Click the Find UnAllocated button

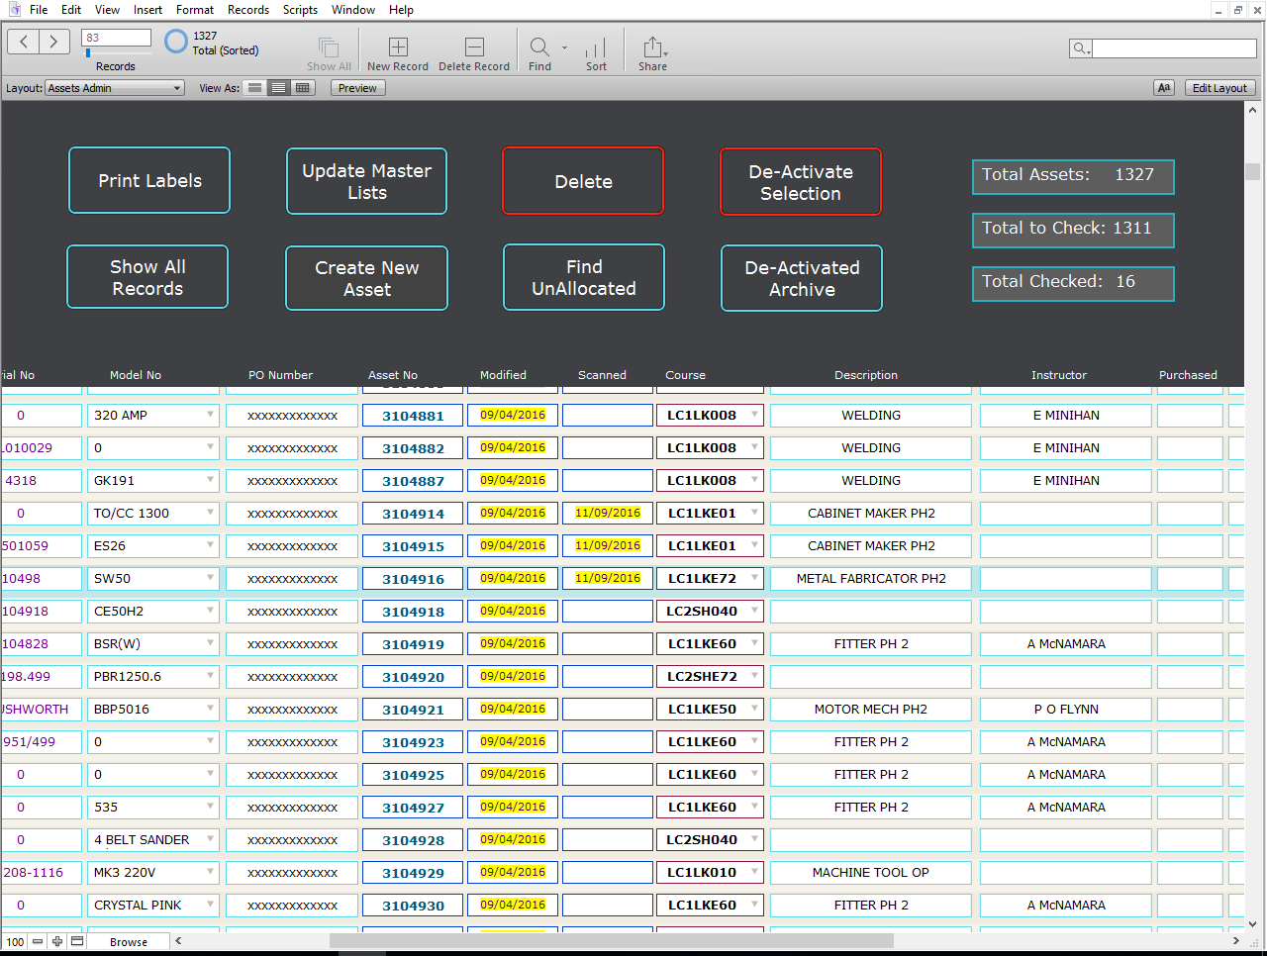584,277
